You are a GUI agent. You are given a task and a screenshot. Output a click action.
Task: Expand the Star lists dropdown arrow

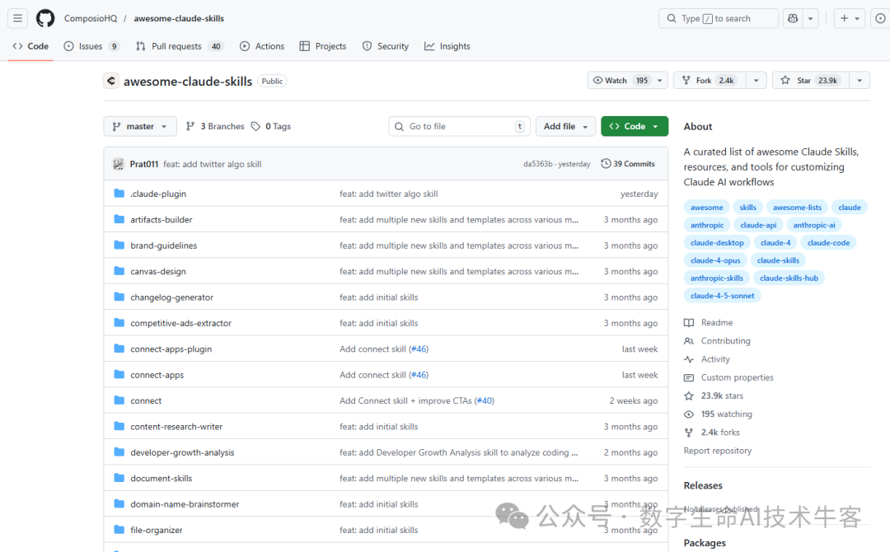click(860, 81)
